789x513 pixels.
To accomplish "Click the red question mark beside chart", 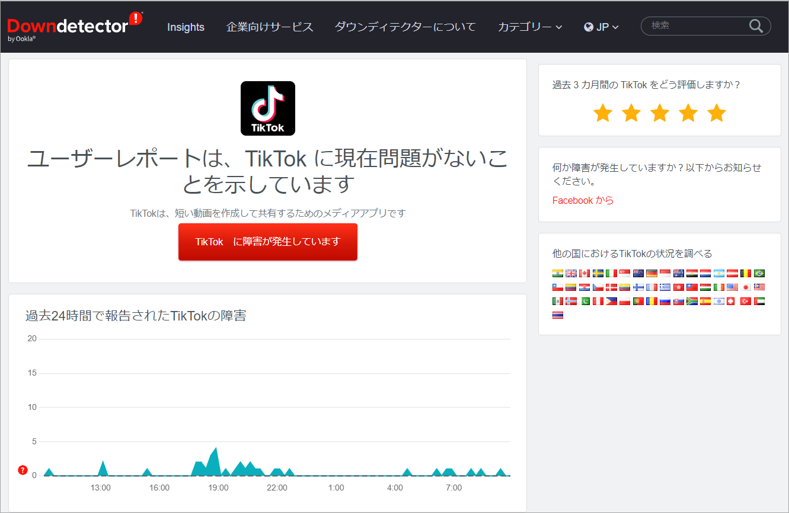I will [23, 470].
